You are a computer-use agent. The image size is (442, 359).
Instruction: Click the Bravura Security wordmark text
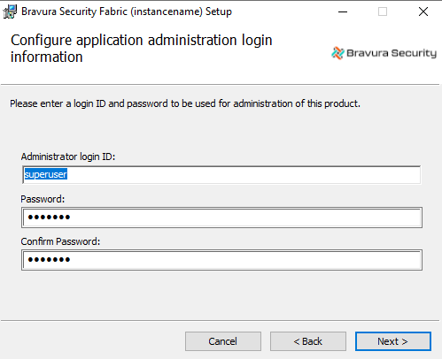(392, 53)
